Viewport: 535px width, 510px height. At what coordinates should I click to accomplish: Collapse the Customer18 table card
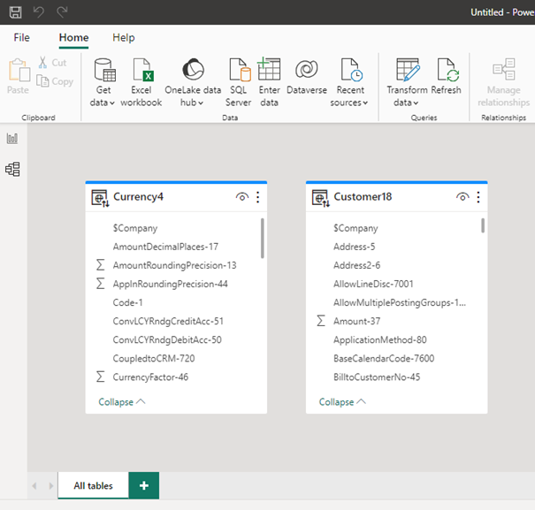pos(342,402)
